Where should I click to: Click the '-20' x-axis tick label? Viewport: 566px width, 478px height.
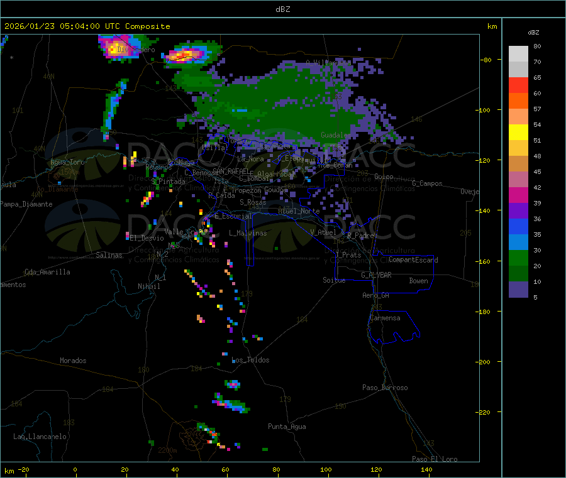pos(24,469)
